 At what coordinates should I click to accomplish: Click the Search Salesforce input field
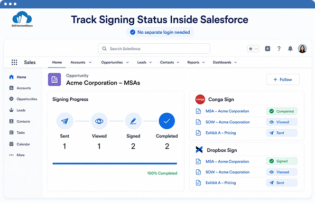(x=154, y=49)
